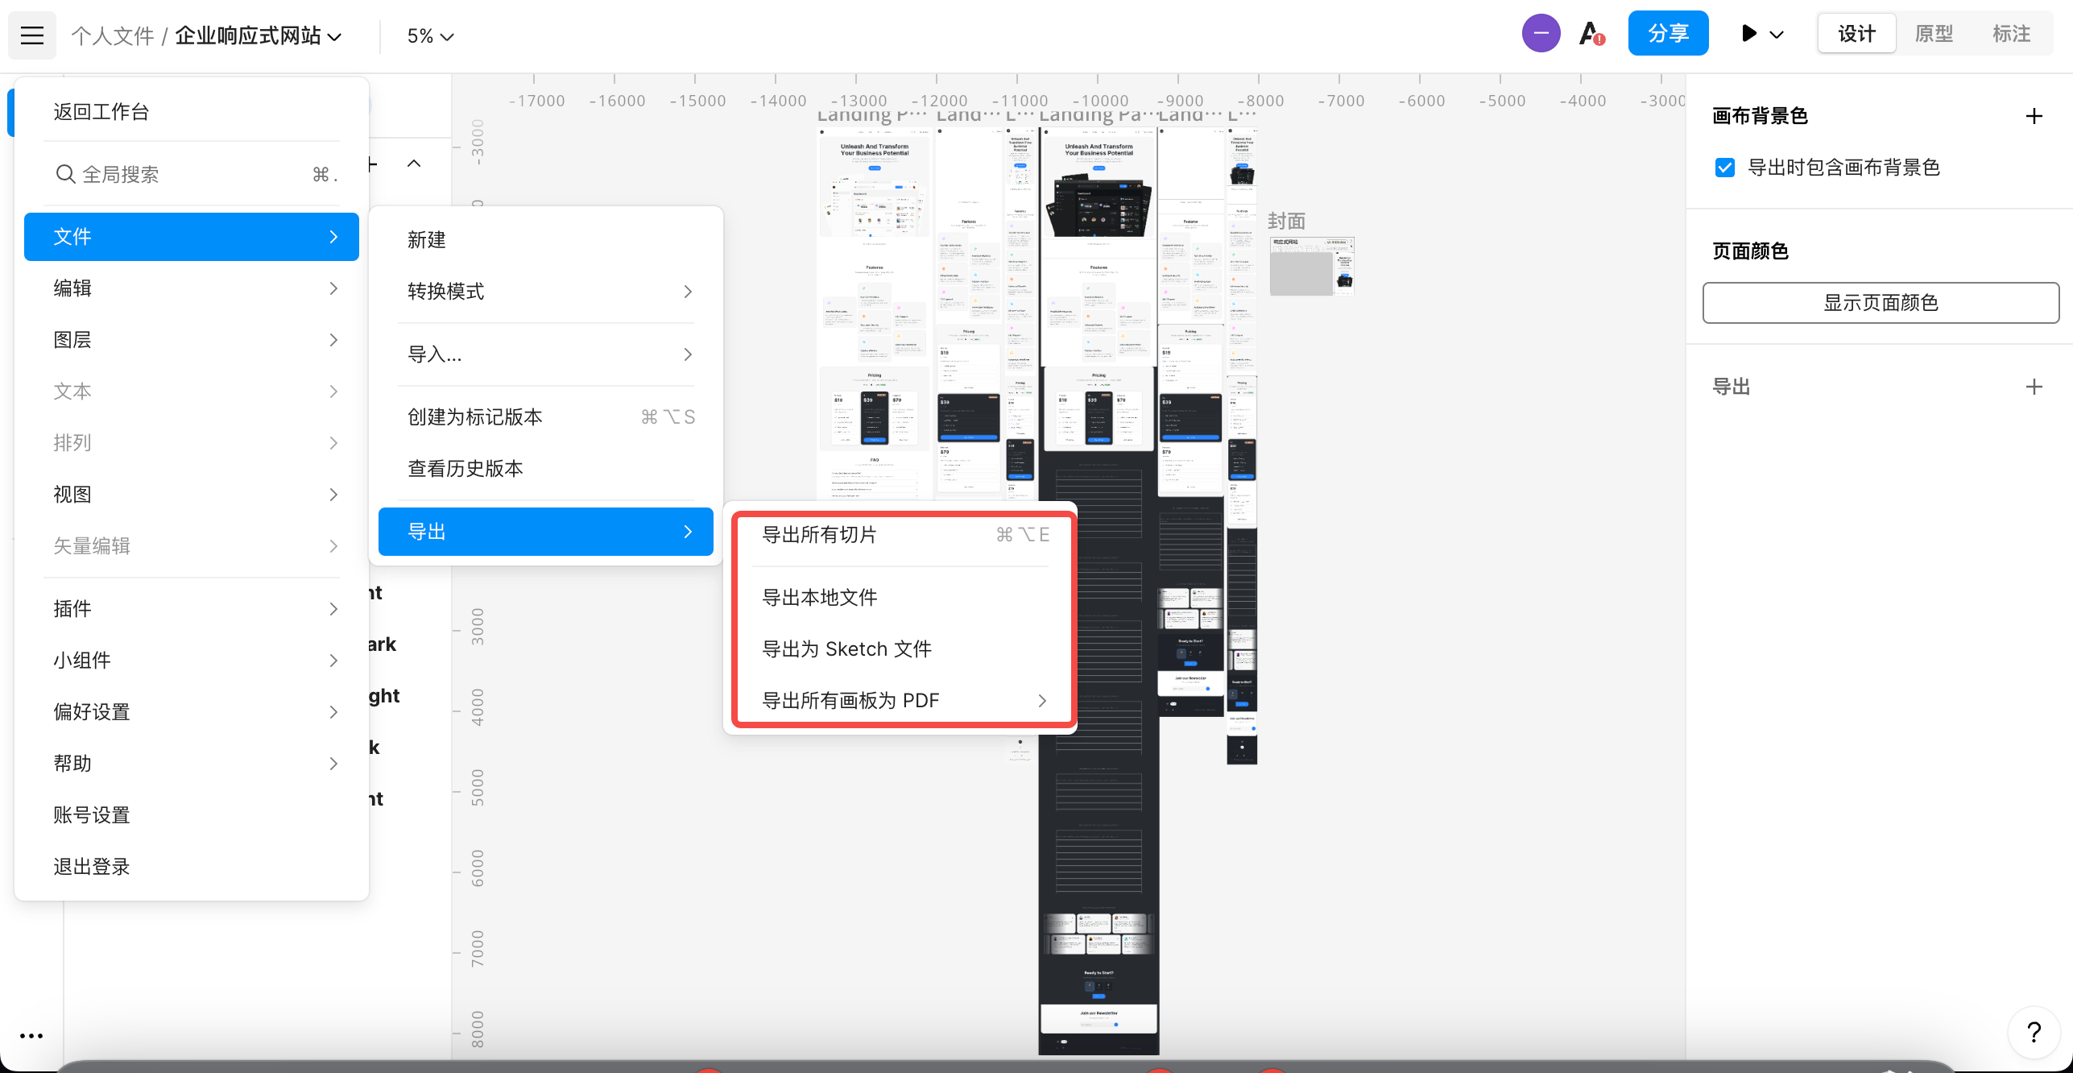Toggle include canvas background when exporting checkbox
Viewport: 2073px width, 1073px height.
pos(1725,168)
